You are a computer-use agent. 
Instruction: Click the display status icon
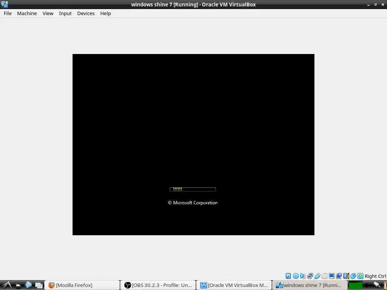tap(331, 276)
